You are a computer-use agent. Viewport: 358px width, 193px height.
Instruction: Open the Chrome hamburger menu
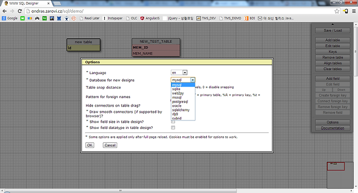[354, 11]
